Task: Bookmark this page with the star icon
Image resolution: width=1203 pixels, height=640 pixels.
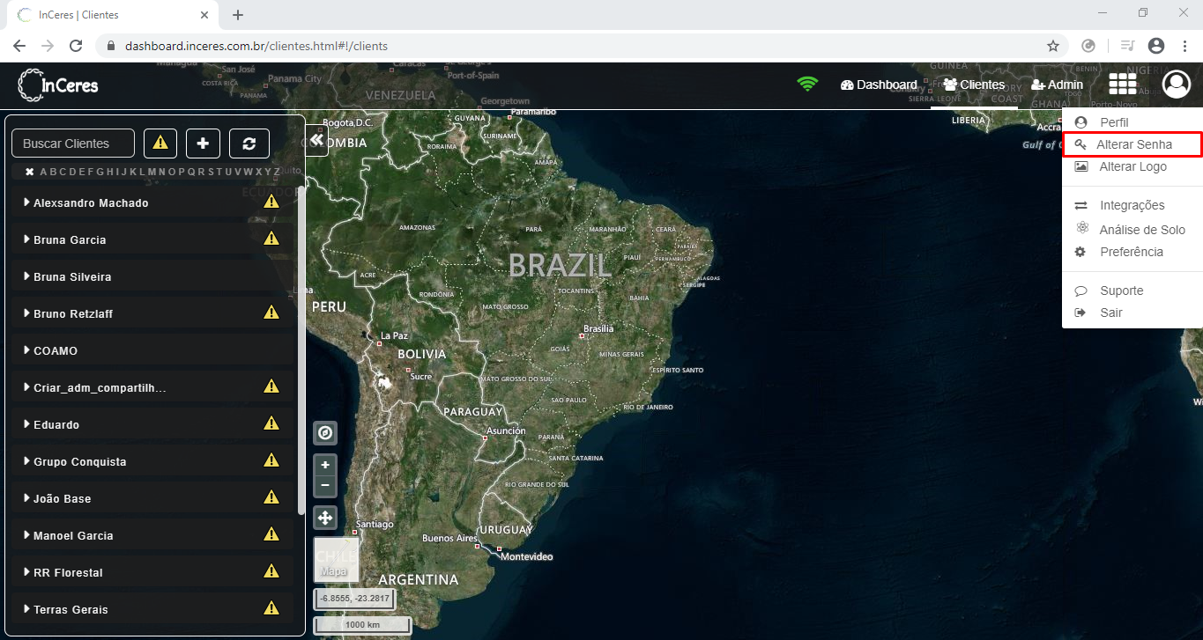Action: (x=1053, y=46)
